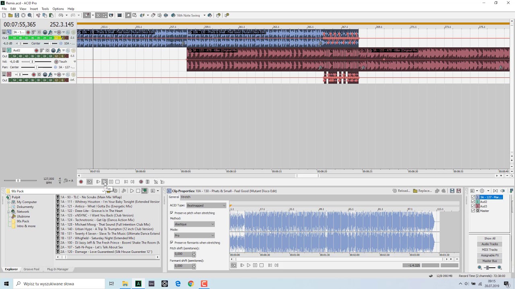The width and height of the screenshot is (515, 289).
Task: Click the MIDI Tracks filter button
Action: 490,250
